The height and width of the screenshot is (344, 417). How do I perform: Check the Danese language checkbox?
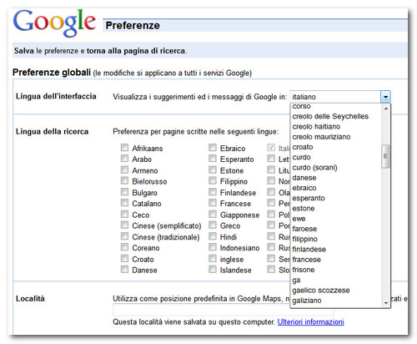point(124,269)
